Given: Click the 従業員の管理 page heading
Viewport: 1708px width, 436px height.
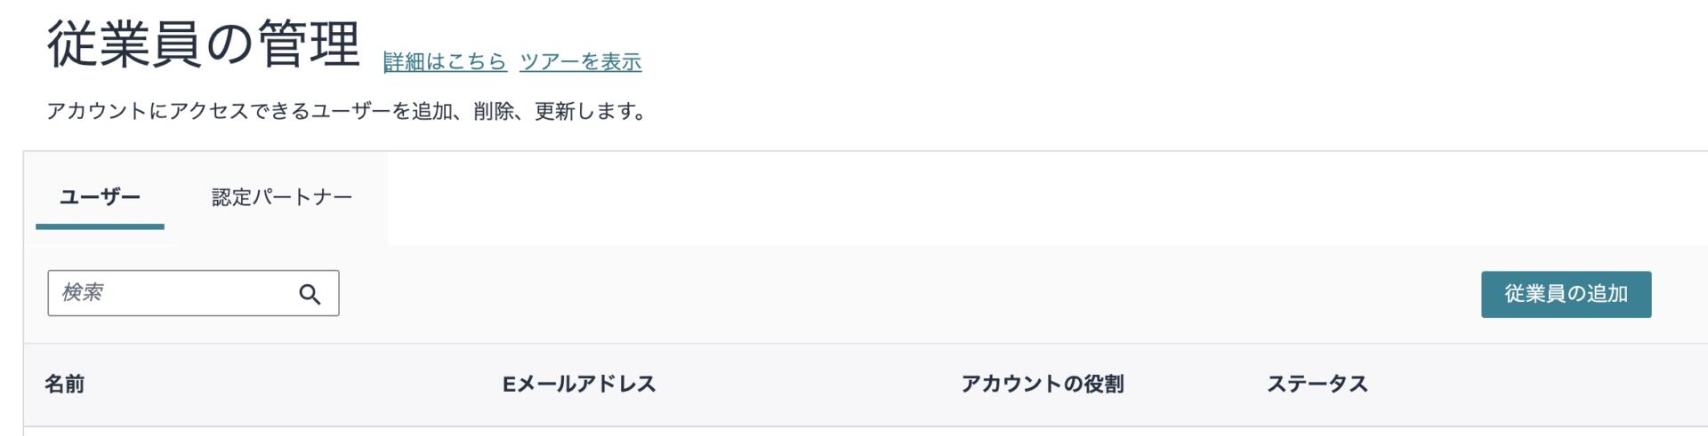Looking at the screenshot, I should 204,44.
